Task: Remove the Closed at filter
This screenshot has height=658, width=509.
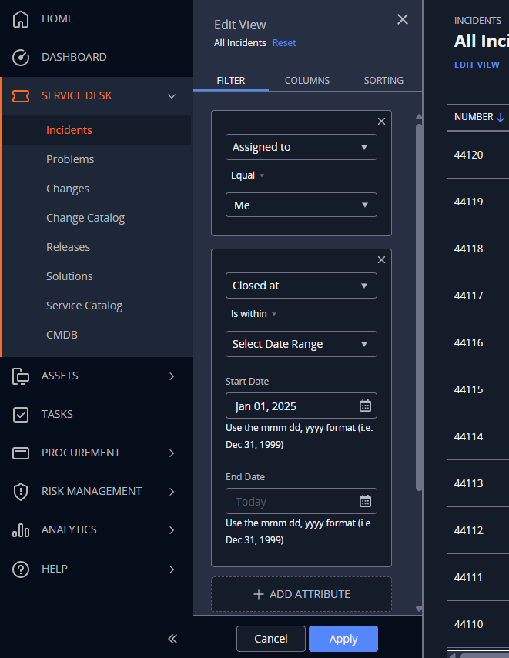Action: [x=381, y=260]
